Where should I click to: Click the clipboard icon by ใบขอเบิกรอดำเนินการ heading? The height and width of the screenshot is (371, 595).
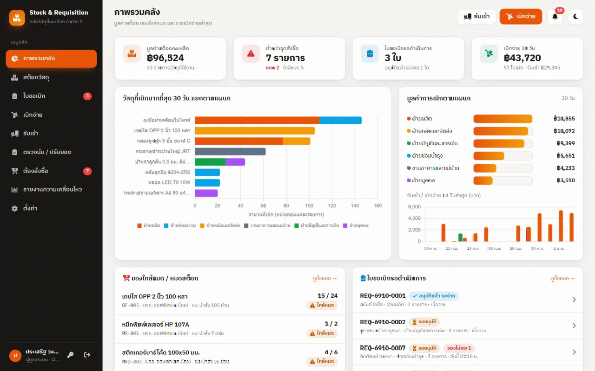click(363, 278)
